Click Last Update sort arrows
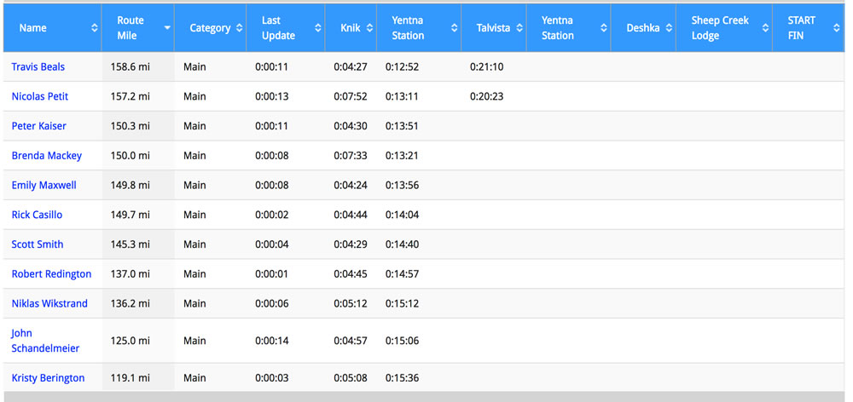 (x=318, y=28)
